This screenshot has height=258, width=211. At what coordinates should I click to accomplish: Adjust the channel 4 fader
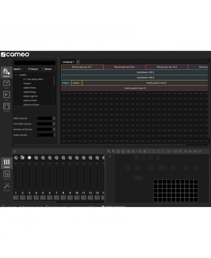coord(36,177)
